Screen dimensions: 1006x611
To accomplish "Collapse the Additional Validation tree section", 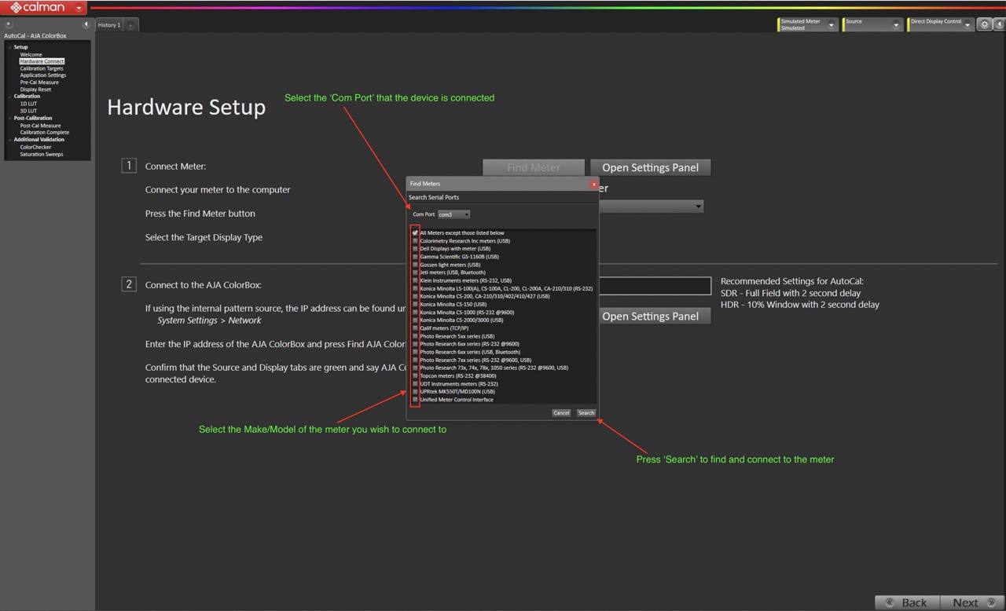I will coord(10,140).
